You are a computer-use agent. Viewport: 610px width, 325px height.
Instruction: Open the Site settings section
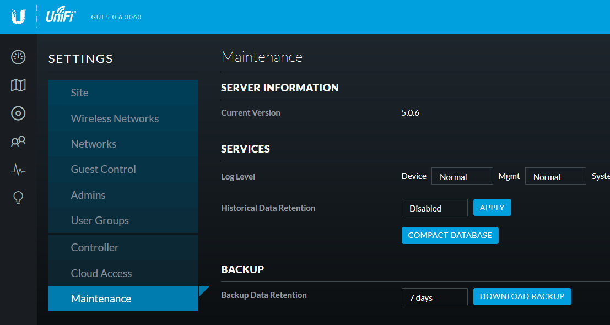79,93
